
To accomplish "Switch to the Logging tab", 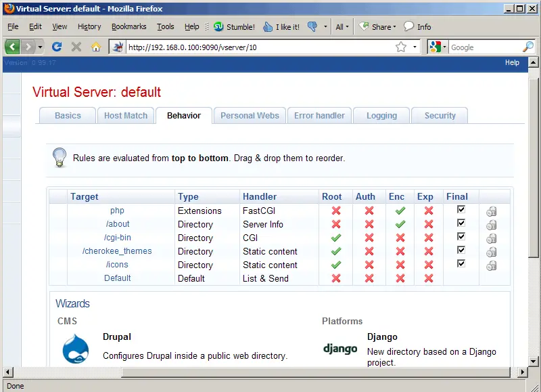I will tap(381, 115).
